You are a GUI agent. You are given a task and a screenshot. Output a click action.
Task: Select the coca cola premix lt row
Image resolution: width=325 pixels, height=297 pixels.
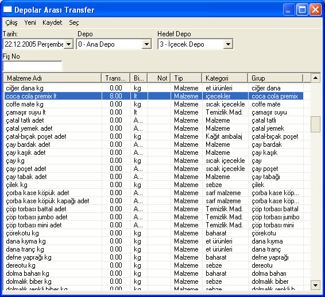tap(153, 96)
